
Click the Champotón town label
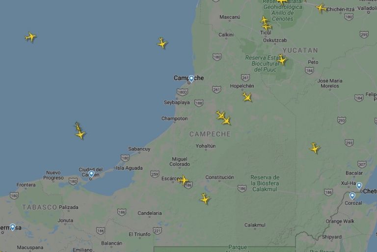coord(175,119)
